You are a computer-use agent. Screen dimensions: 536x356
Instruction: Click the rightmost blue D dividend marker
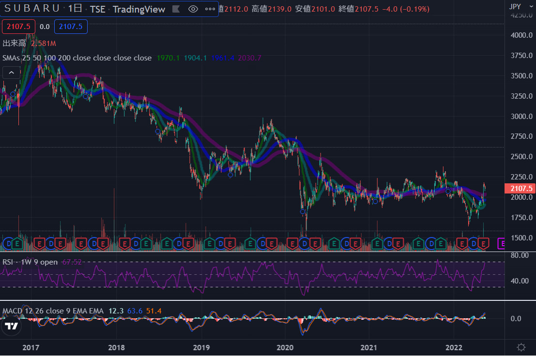[x=474, y=244]
